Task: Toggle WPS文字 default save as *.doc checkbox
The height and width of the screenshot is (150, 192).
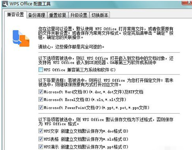Action: 41,131
